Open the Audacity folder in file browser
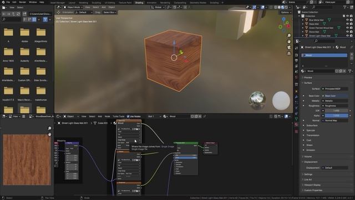 coord(24,54)
